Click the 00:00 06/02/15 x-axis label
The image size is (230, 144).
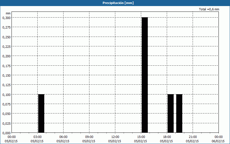pyautogui.click(x=218, y=139)
